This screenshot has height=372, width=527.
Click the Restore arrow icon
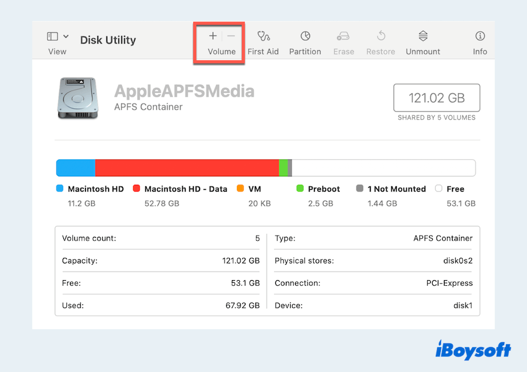tap(381, 35)
